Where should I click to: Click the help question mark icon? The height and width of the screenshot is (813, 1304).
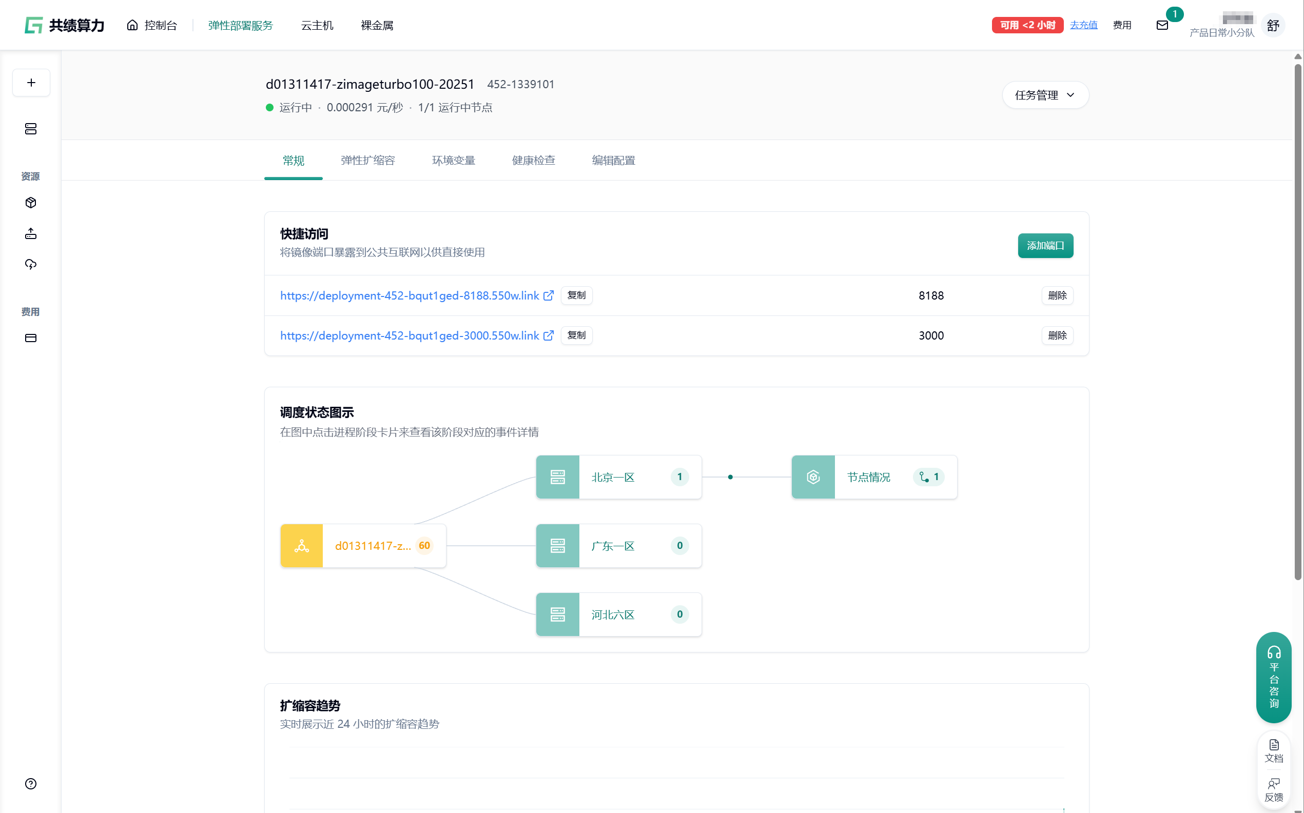[x=31, y=783]
